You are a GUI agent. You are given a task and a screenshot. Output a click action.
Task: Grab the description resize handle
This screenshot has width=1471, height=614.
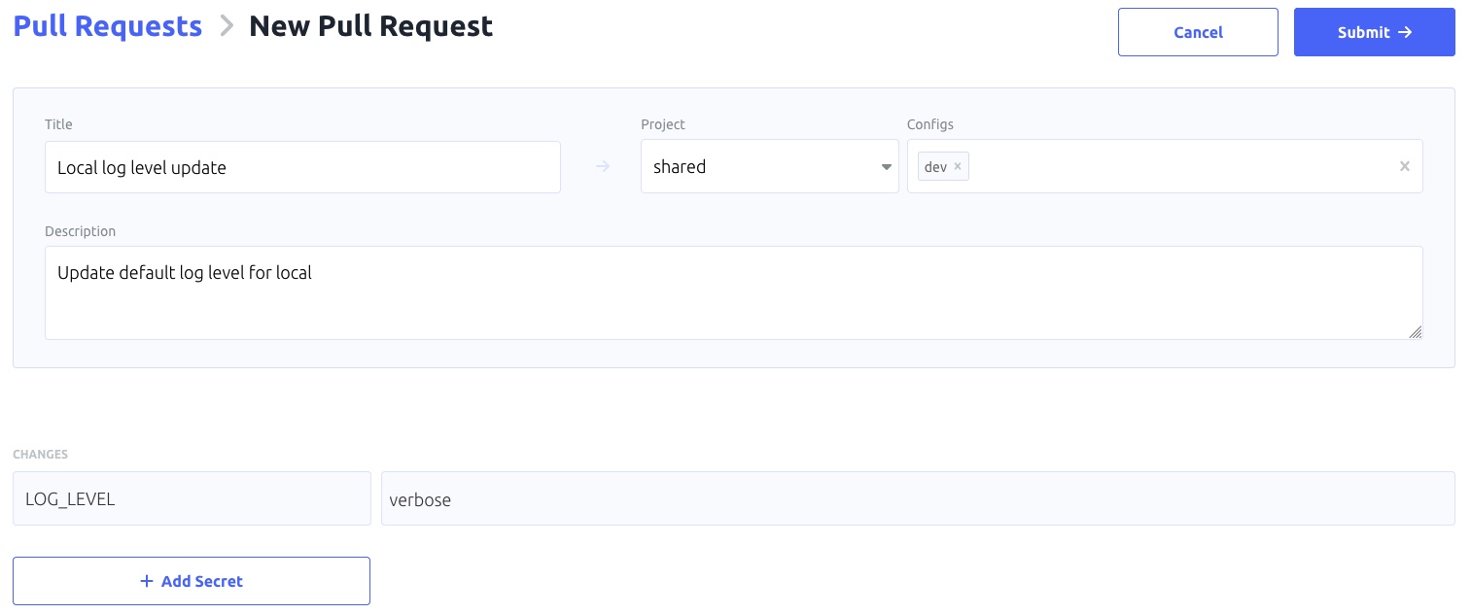click(1416, 332)
